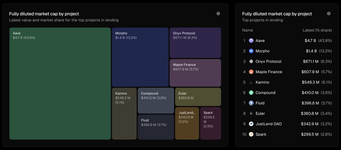Open Onyx Protocol name in table
Viewport: 341px width, 150px height.
point(268,61)
